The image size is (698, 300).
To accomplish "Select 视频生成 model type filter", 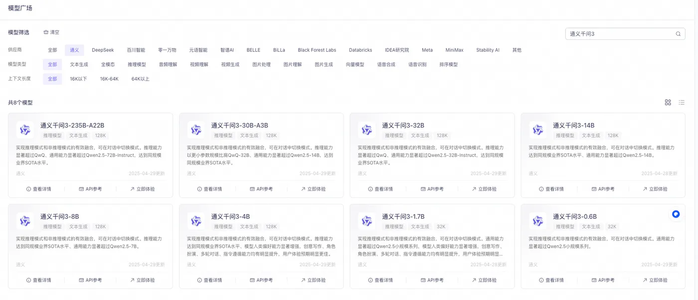I will 230,64.
